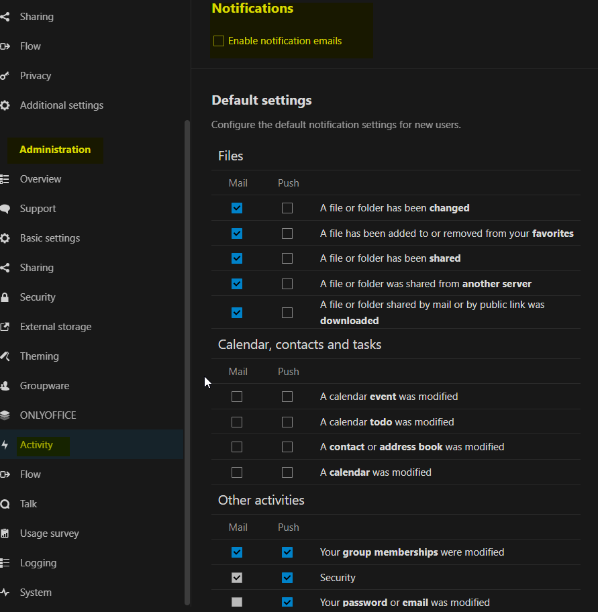The height and width of the screenshot is (612, 598).
Task: Click the Activity lightning bolt icon
Action: [x=5, y=445]
